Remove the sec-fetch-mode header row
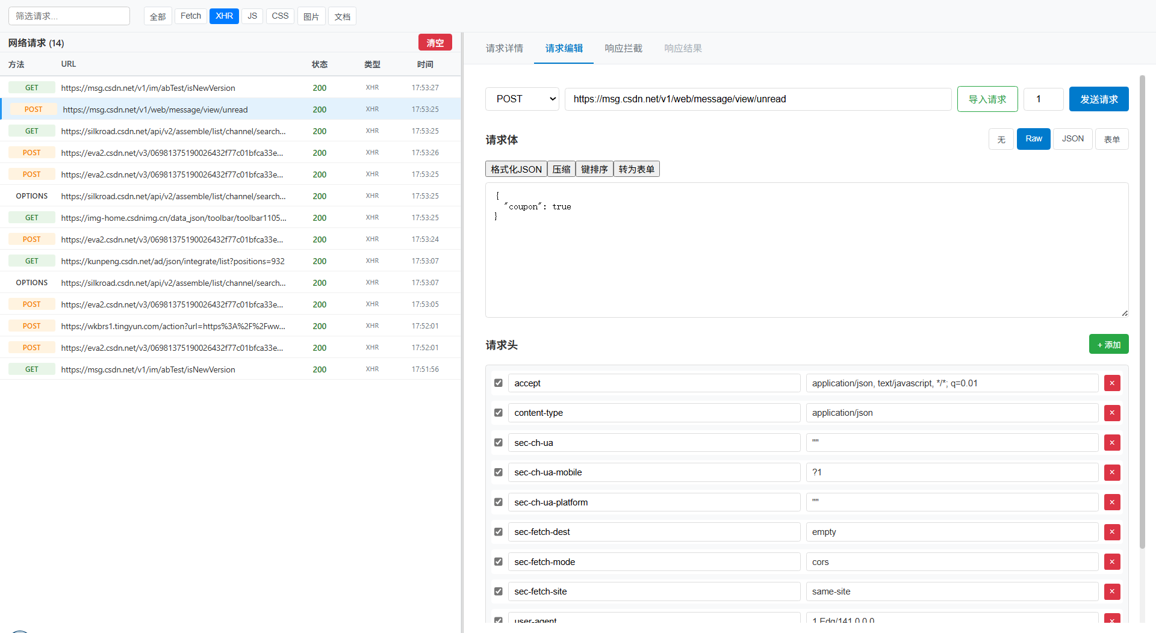This screenshot has width=1156, height=633. 1112,562
